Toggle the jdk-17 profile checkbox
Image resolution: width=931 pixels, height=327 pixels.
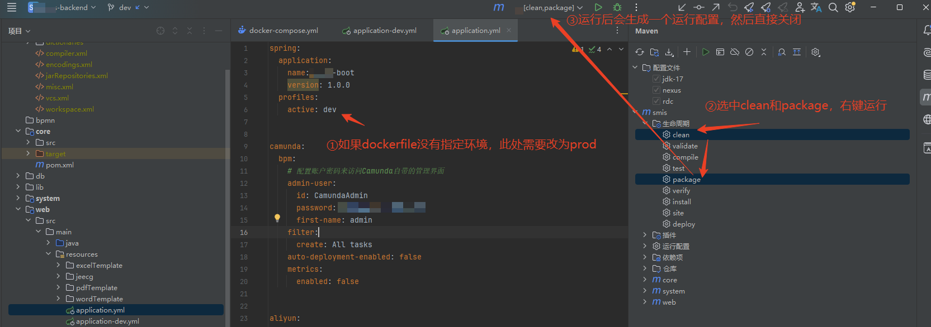click(656, 79)
